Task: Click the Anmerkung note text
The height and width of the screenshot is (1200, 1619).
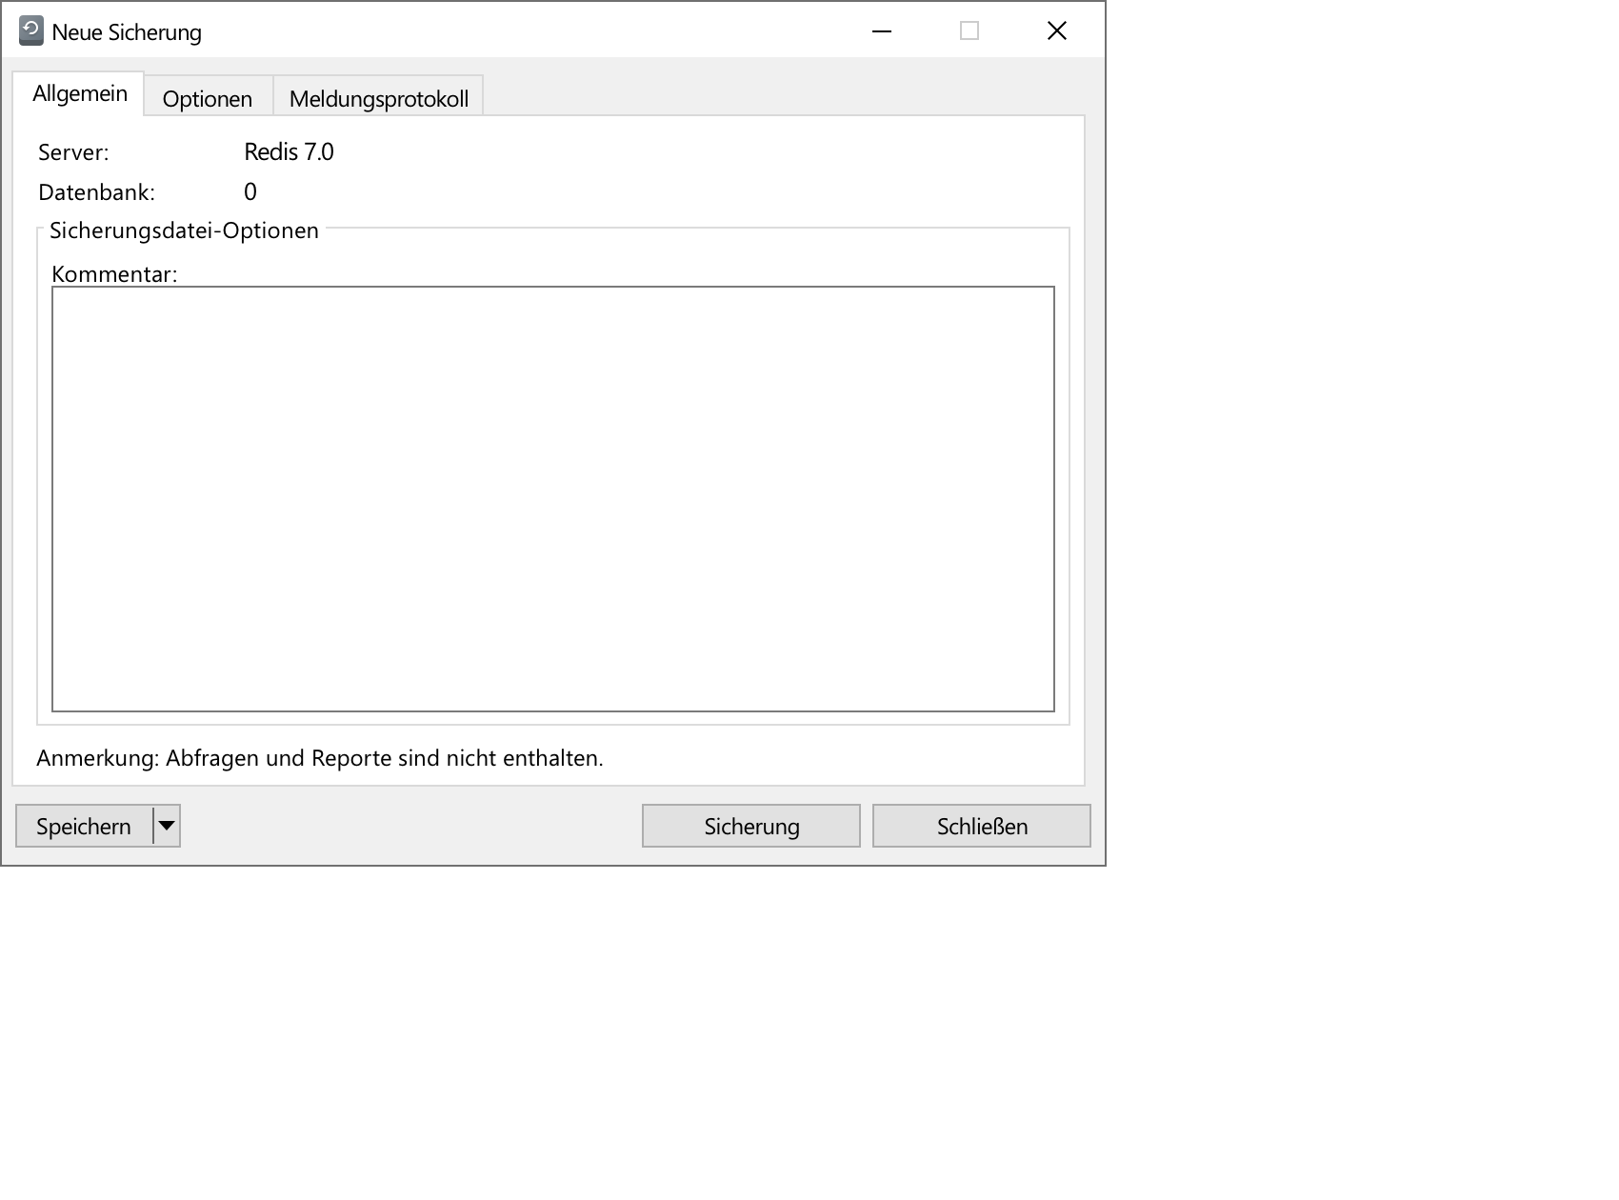Action: [x=320, y=758]
